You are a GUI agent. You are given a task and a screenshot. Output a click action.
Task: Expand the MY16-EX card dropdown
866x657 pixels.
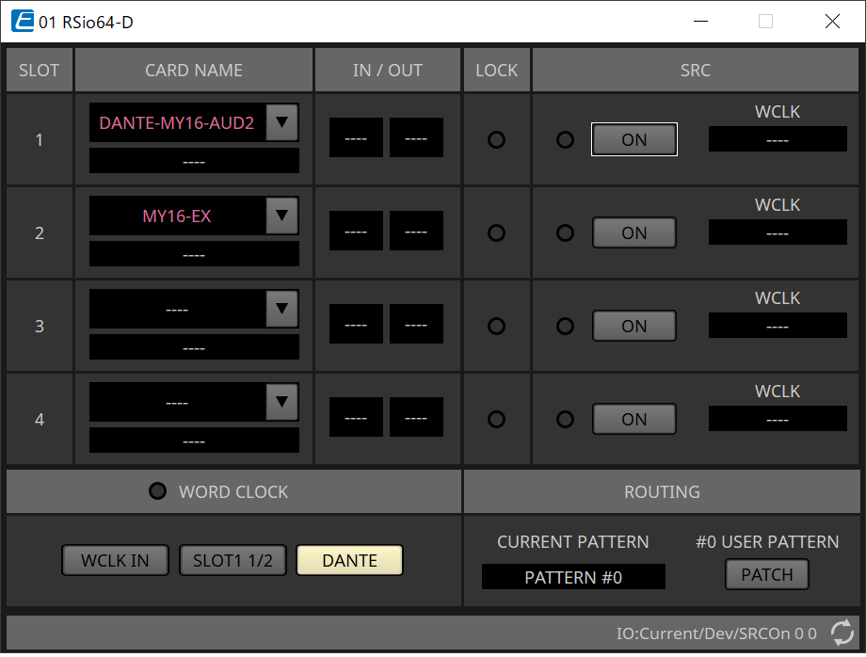pyautogui.click(x=281, y=216)
